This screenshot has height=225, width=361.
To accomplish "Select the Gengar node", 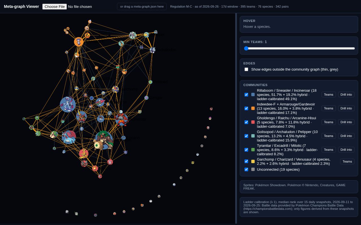I will click(146, 98).
